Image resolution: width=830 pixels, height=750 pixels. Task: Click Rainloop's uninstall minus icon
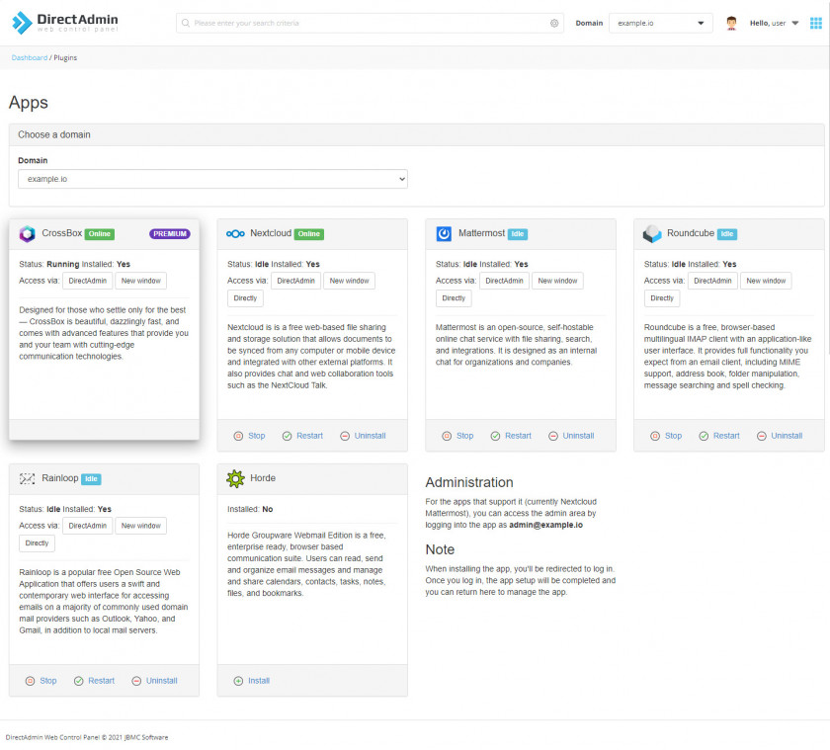tap(136, 681)
